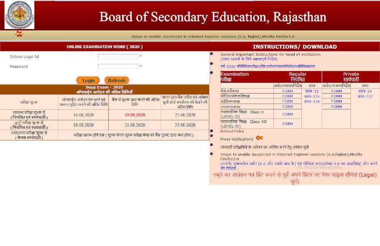Open the Hindi 'इन्टरनेट एक्सप्लोरर वर्जन' JavaScript link
Viewport: 380px width, 246px height.
299,166
